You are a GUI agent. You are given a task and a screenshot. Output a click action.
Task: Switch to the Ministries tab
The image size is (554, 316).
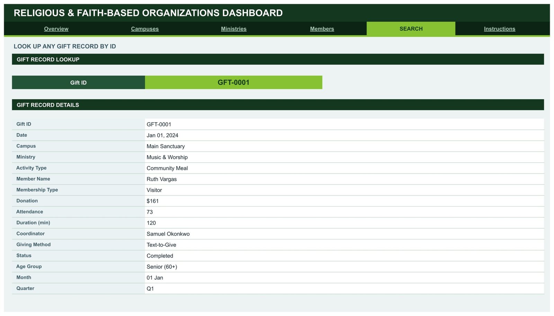coord(234,29)
